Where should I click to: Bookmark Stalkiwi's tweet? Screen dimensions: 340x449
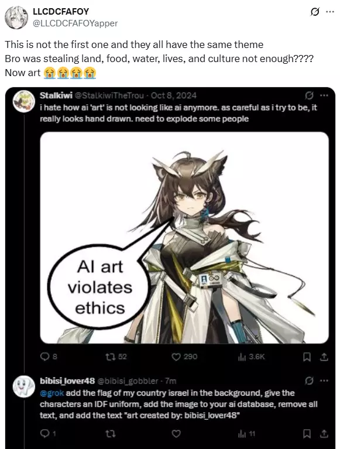click(307, 357)
